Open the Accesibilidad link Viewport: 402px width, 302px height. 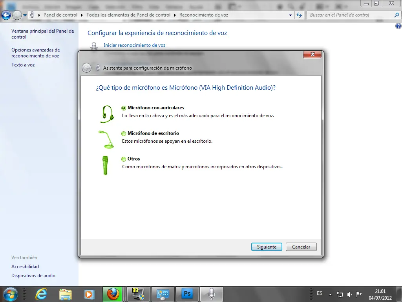pyautogui.click(x=25, y=267)
